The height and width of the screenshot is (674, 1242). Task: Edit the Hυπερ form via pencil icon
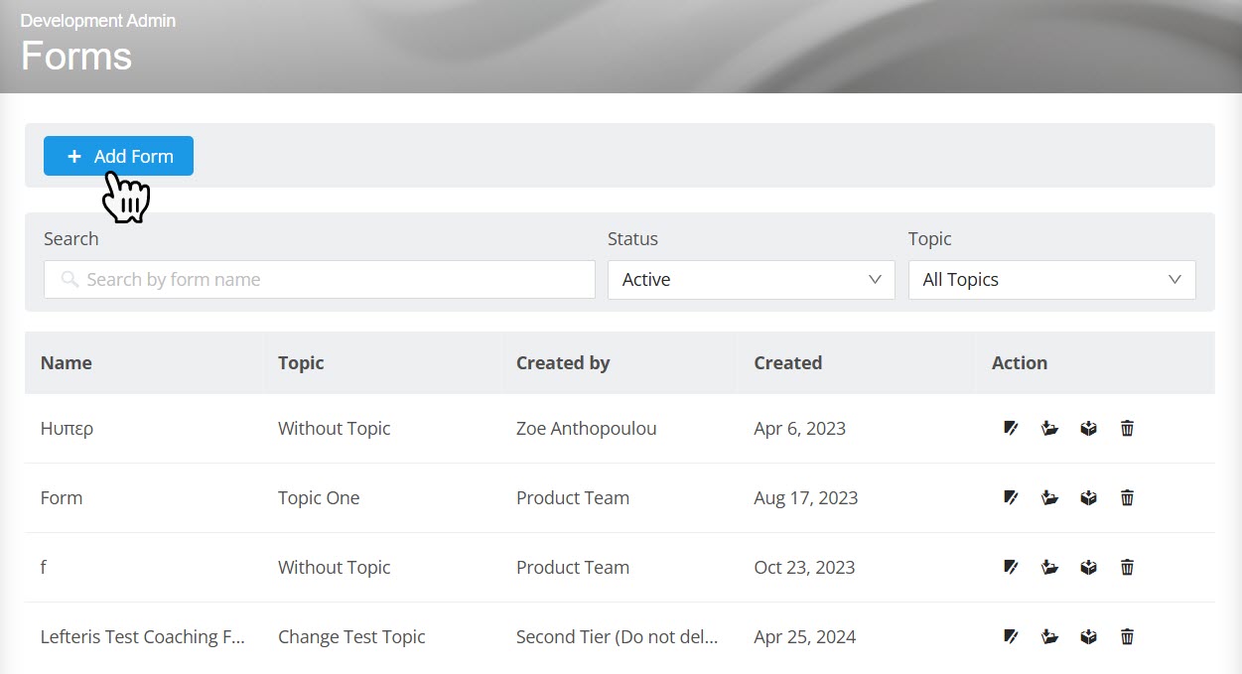[x=1011, y=429]
